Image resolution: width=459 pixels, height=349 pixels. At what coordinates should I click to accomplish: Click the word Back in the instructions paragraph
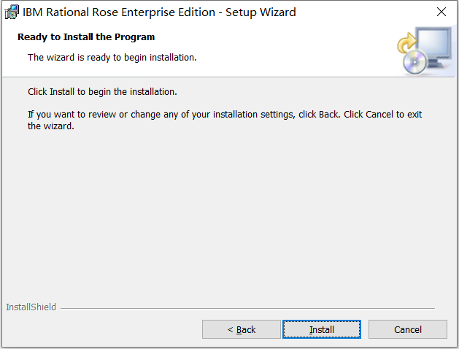coord(329,114)
